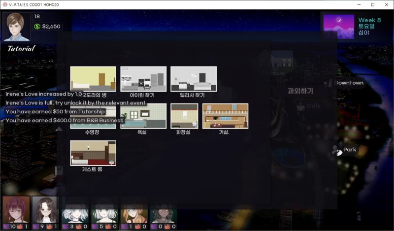Click the 엘리사 찾기 label
Screen dimensions: 394x231
coord(192,95)
